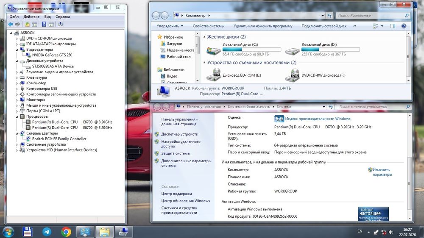Select DVD/CD-RW дисковод (F:)
This screenshot has width=424, height=238.
click(x=315, y=75)
